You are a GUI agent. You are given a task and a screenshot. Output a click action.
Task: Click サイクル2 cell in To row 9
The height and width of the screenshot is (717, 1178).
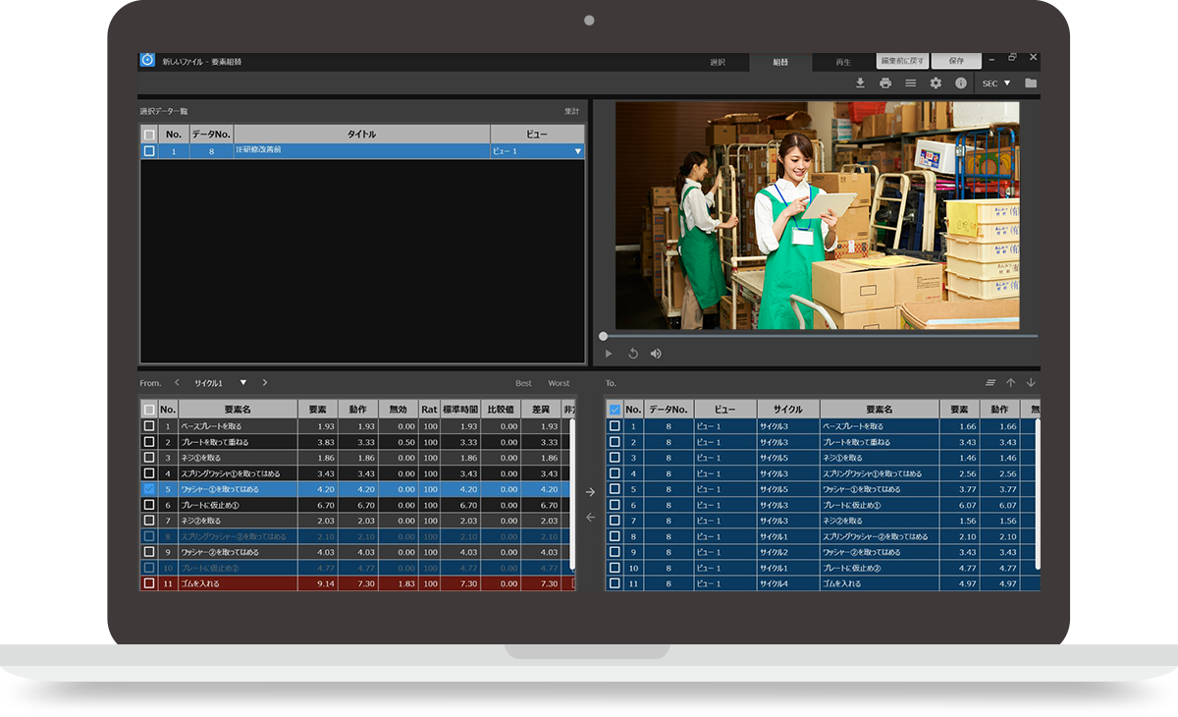(x=787, y=552)
